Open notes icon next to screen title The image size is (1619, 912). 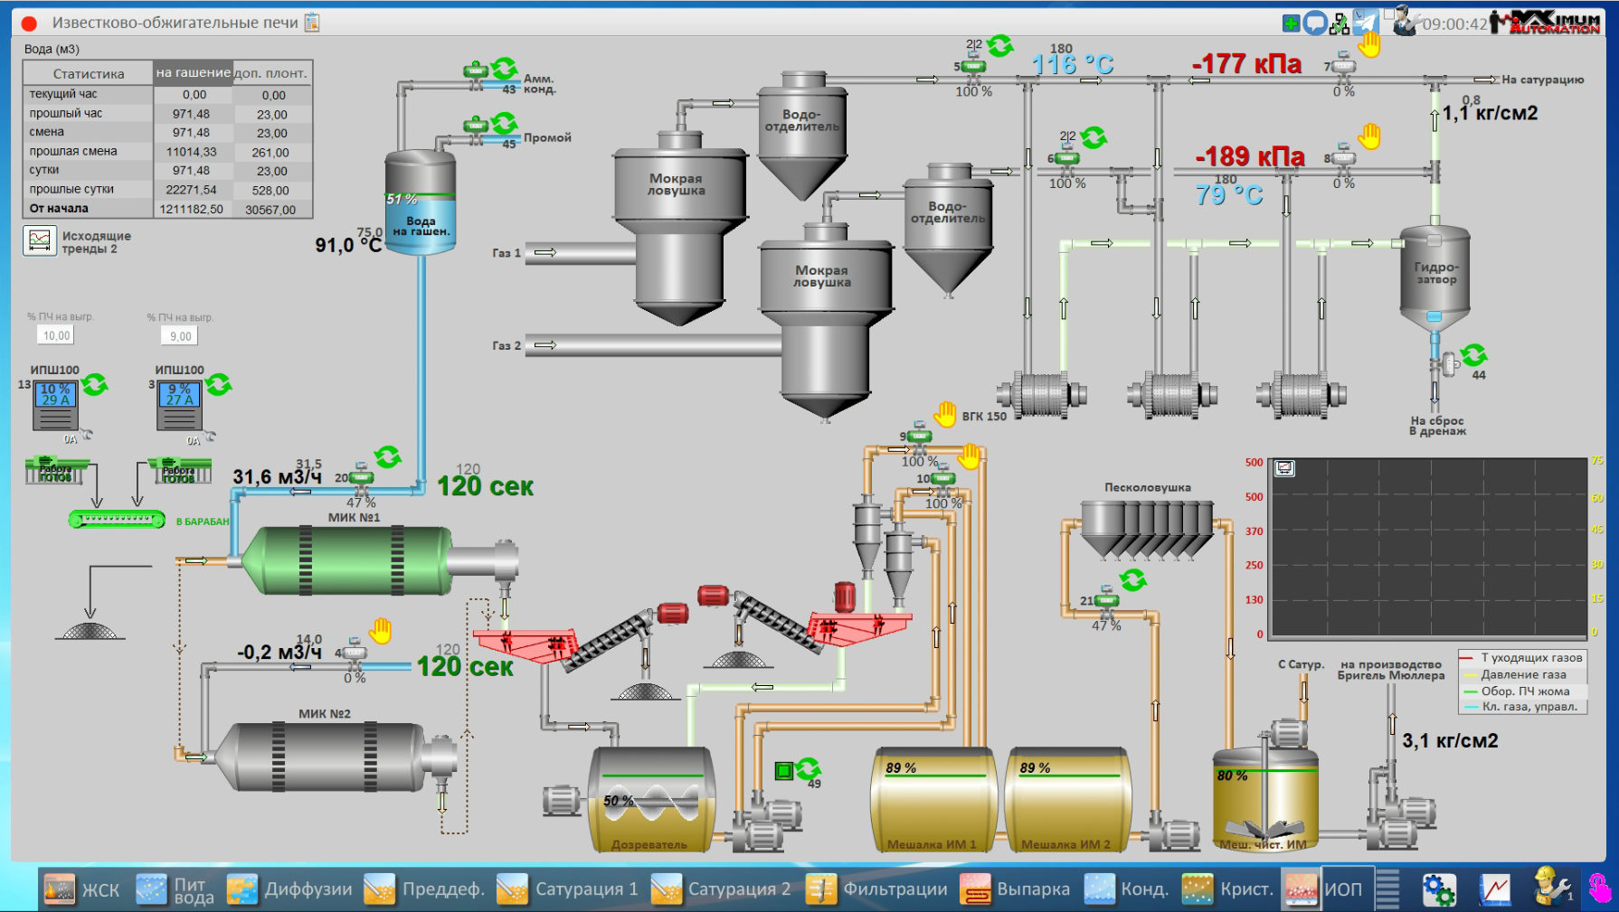click(x=312, y=23)
